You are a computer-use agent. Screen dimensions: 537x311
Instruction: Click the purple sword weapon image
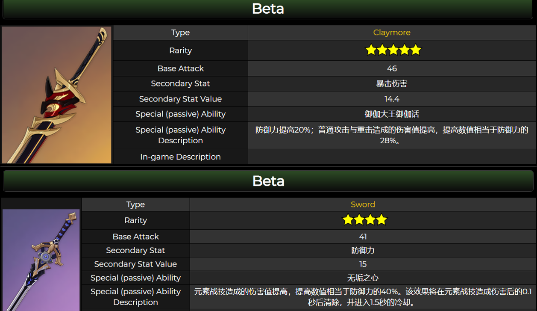click(x=41, y=260)
